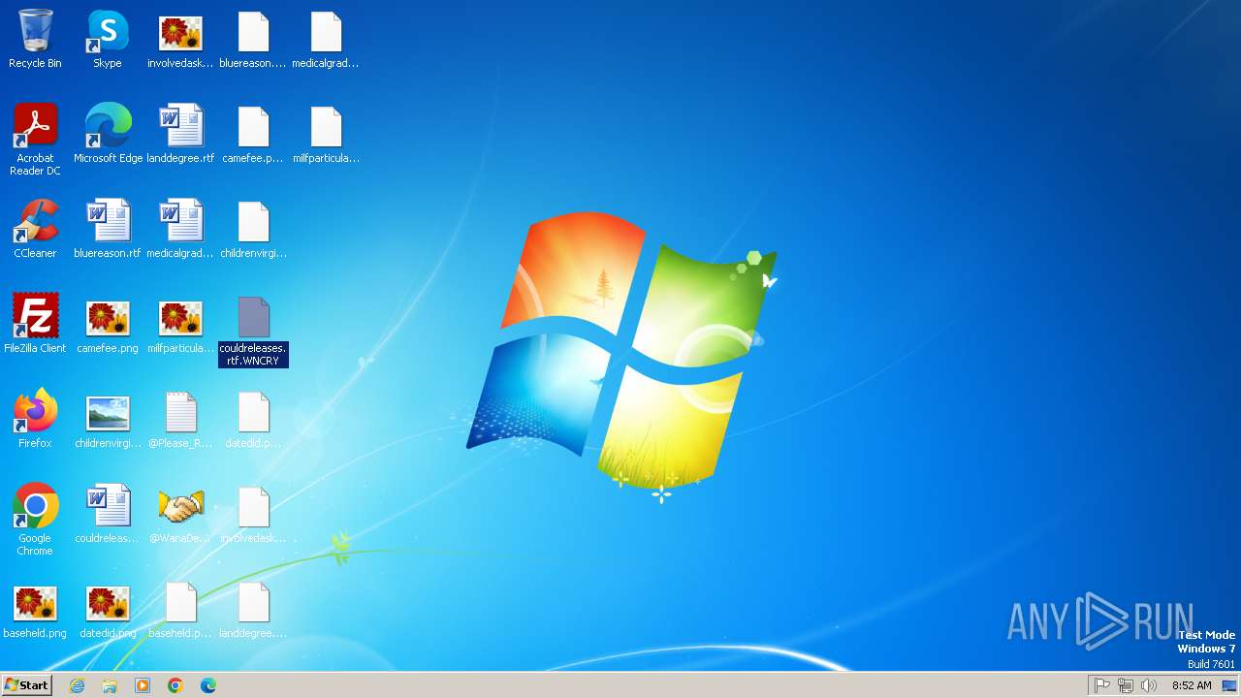The width and height of the screenshot is (1241, 698).
Task: Select the Microsoft Edge desktop shortcut
Action: 108,134
